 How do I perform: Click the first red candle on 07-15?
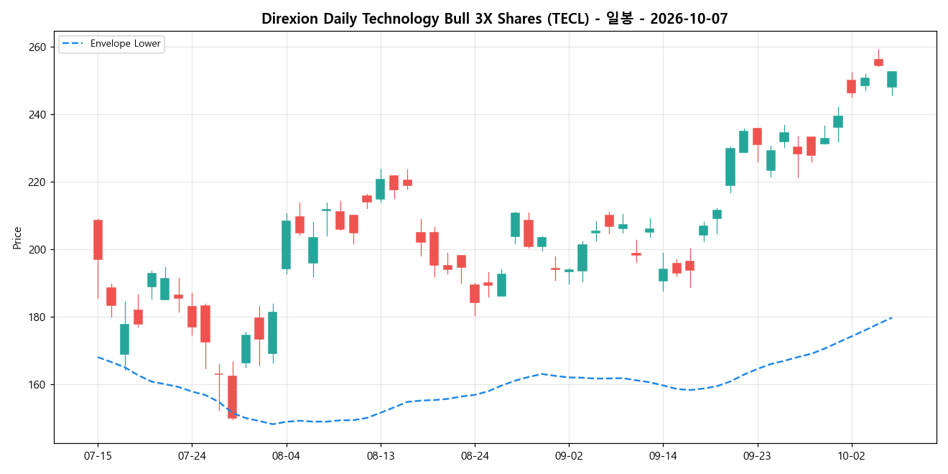coord(98,240)
